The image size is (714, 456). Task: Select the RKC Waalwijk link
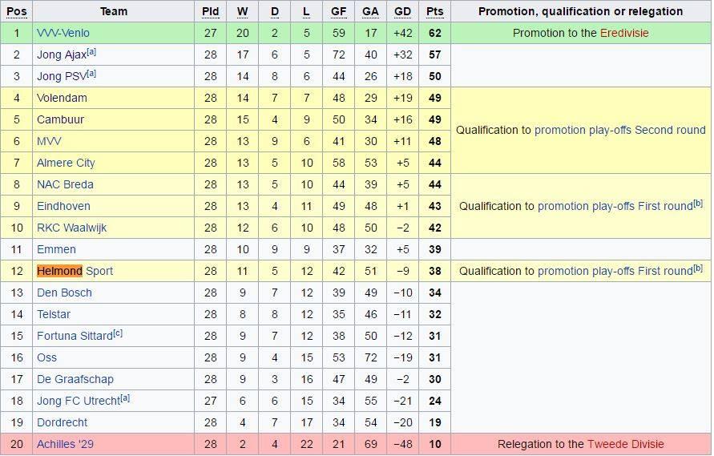point(71,228)
